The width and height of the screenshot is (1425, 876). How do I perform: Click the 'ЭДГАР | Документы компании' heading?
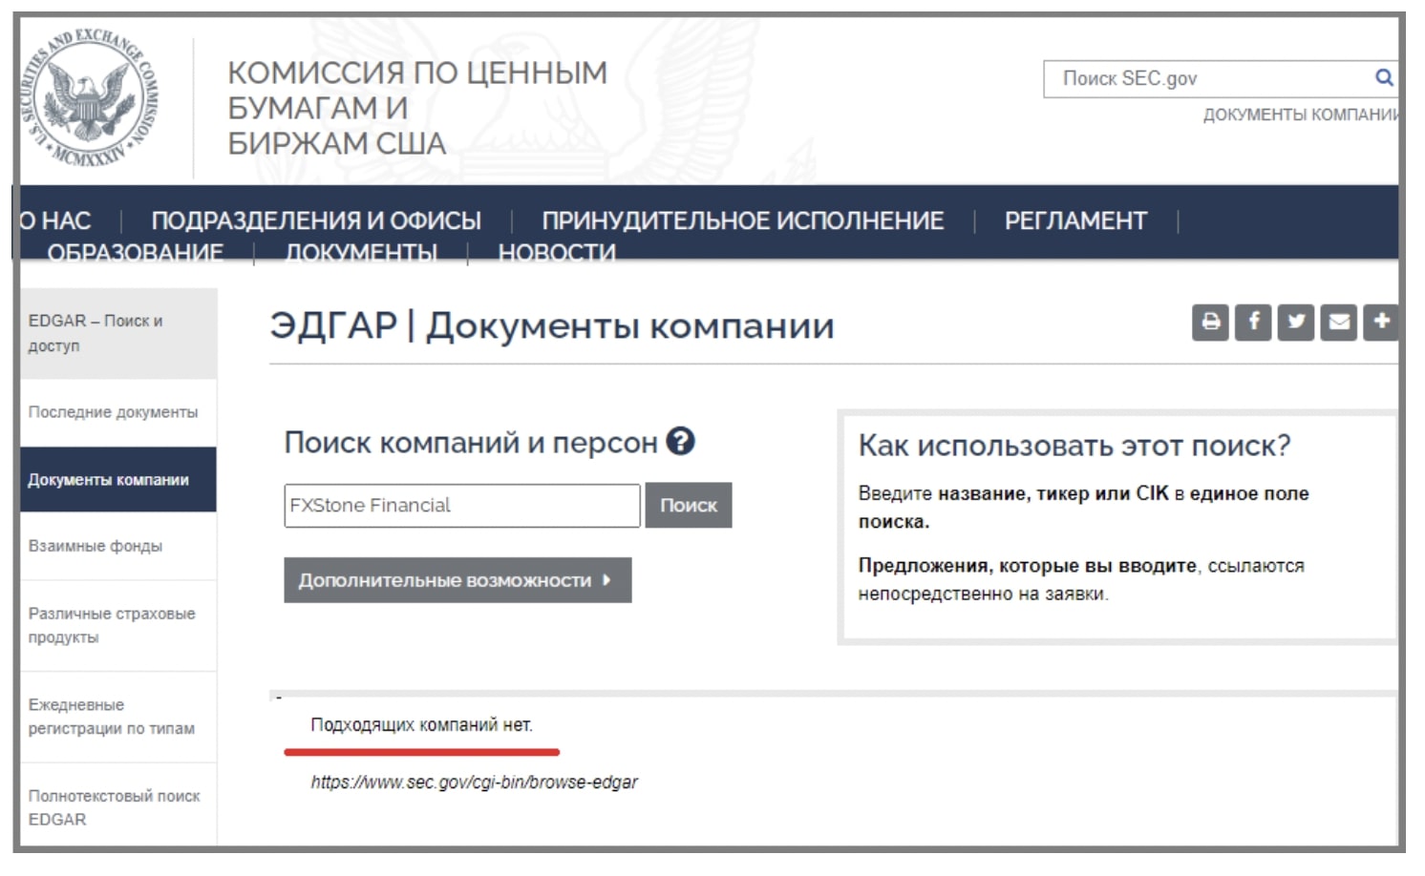point(552,325)
